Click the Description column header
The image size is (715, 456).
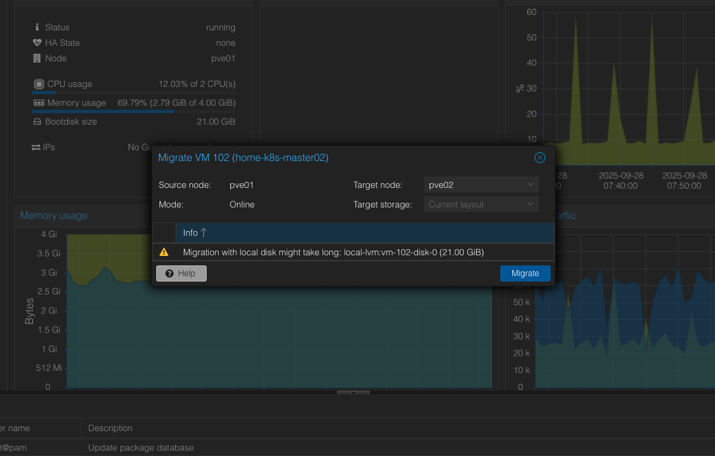click(x=110, y=428)
